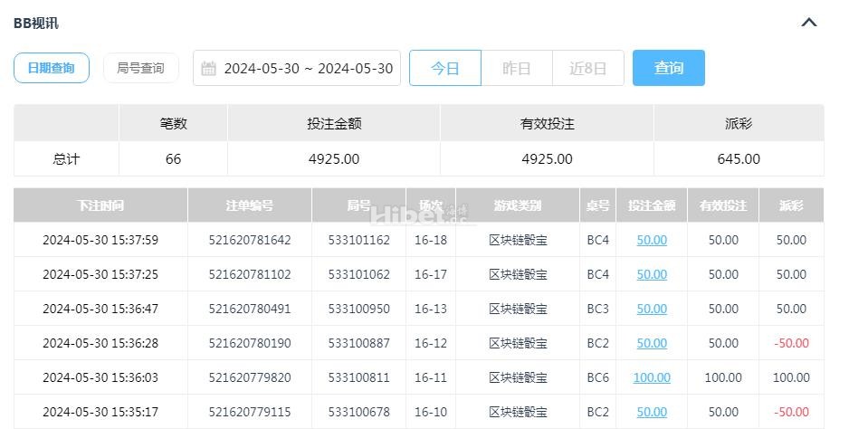Open 100.00 bet amount link for order 521620779820
Viewport: 849px width, 429px height.
(x=652, y=377)
